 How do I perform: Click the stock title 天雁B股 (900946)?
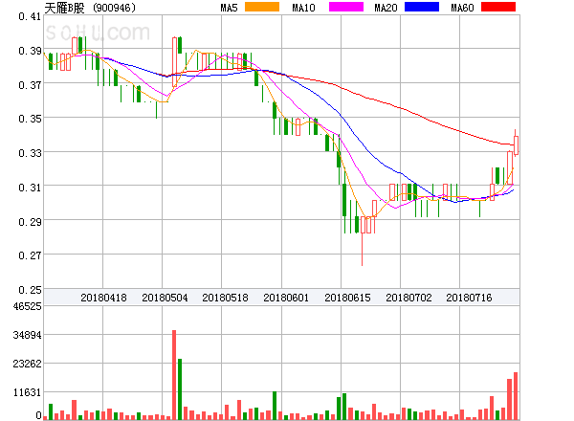90,8
